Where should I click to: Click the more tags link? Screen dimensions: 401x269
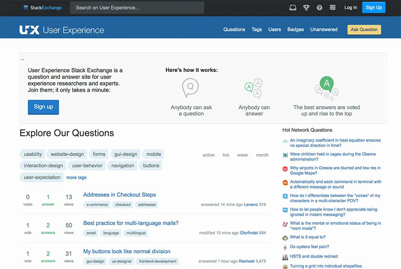click(76, 178)
